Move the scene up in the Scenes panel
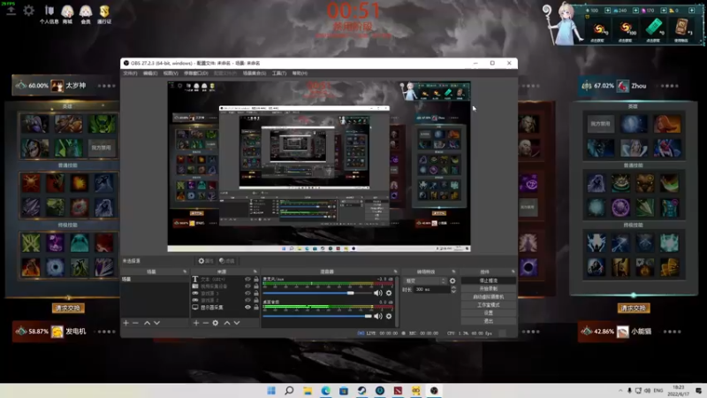707x398 pixels. pos(147,323)
